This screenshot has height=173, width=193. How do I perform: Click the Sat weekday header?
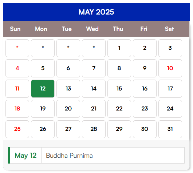tap(169, 29)
